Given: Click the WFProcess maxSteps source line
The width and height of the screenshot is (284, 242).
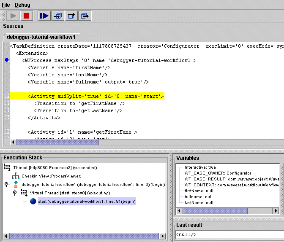Looking at the screenshot, I should (x=109, y=60).
